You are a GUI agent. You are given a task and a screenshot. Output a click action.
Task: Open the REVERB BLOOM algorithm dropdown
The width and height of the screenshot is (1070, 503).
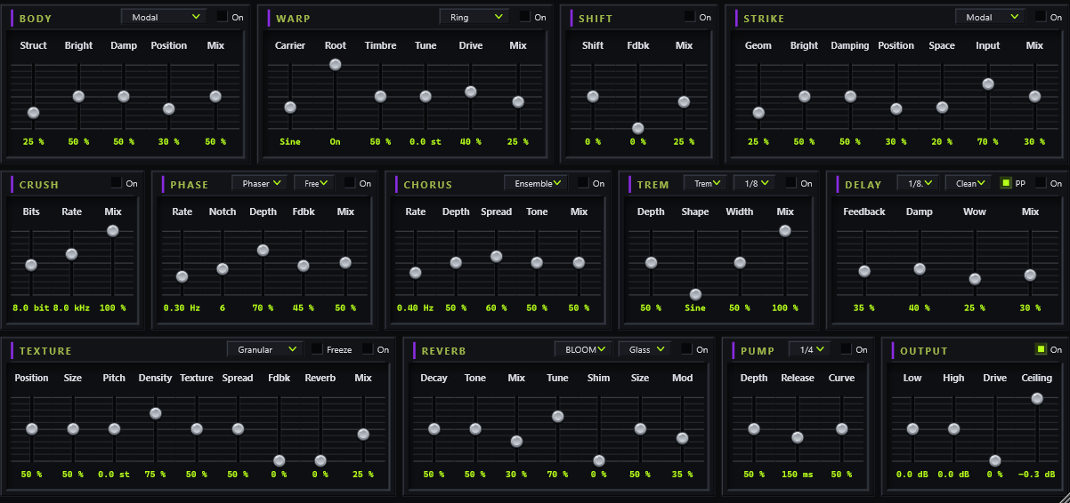pyautogui.click(x=582, y=349)
